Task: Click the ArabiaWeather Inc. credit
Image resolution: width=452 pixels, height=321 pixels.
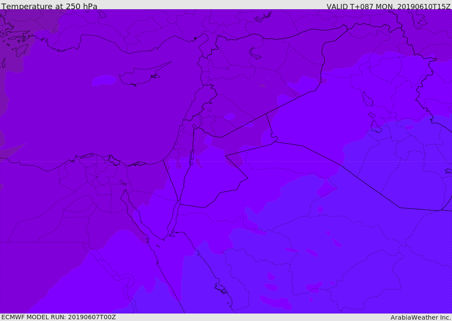Action: coord(421,317)
